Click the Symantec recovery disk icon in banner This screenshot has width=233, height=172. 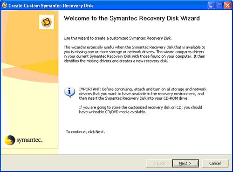pyautogui.click(x=47, y=22)
